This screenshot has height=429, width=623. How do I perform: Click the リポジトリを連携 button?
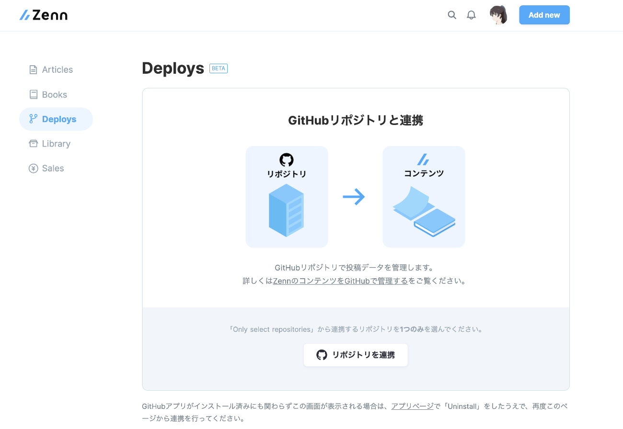(x=356, y=355)
